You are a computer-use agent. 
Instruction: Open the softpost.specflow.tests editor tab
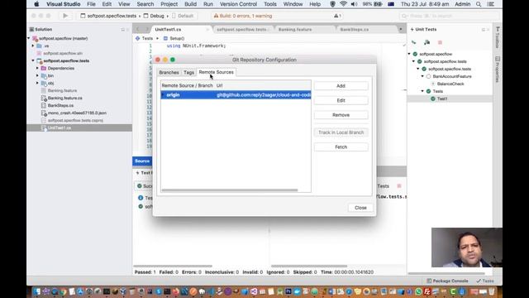(241, 30)
